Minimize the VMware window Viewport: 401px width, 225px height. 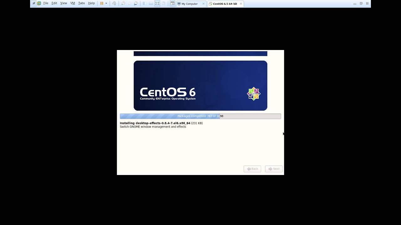coord(355,4)
